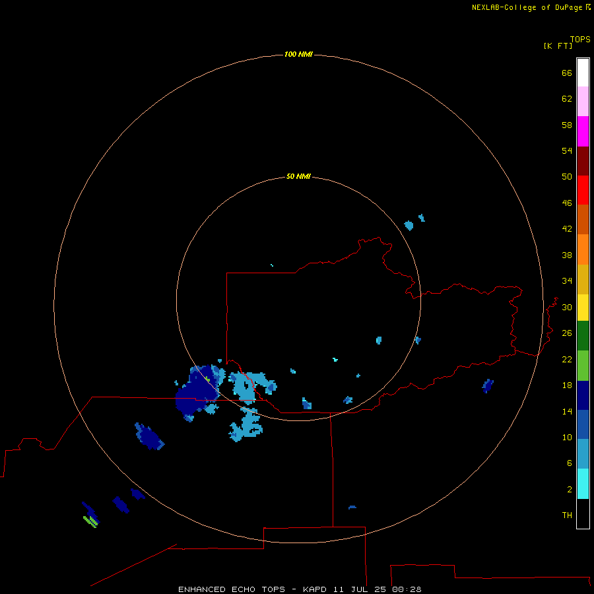Click the magenta legend color band
The height and width of the screenshot is (594, 594).
coord(583,131)
